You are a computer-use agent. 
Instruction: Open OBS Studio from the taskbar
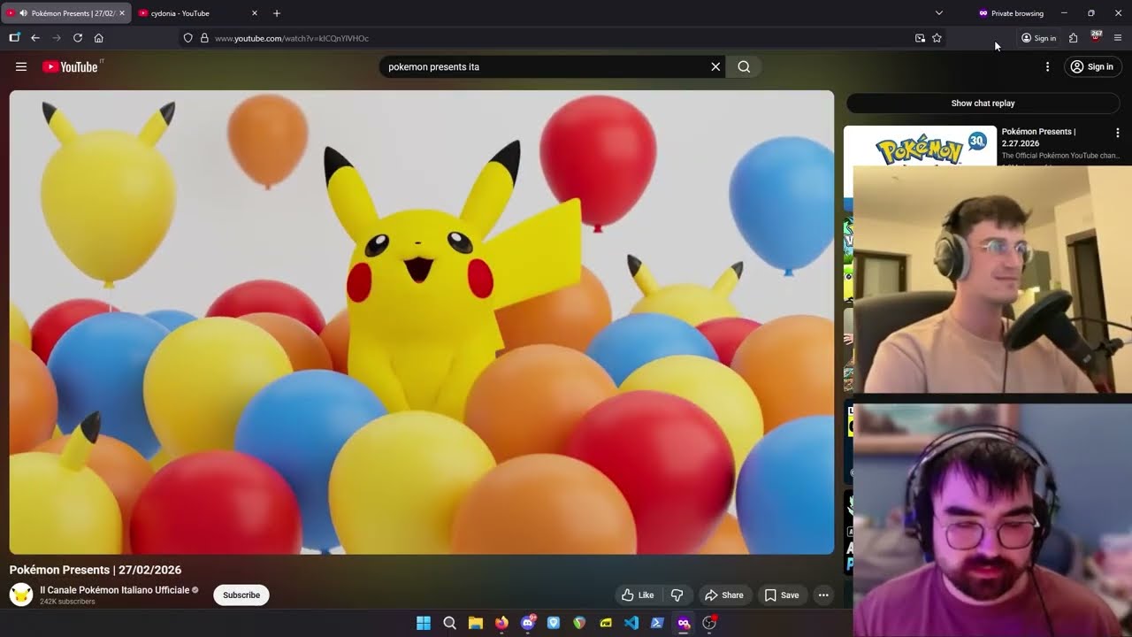pos(709,623)
